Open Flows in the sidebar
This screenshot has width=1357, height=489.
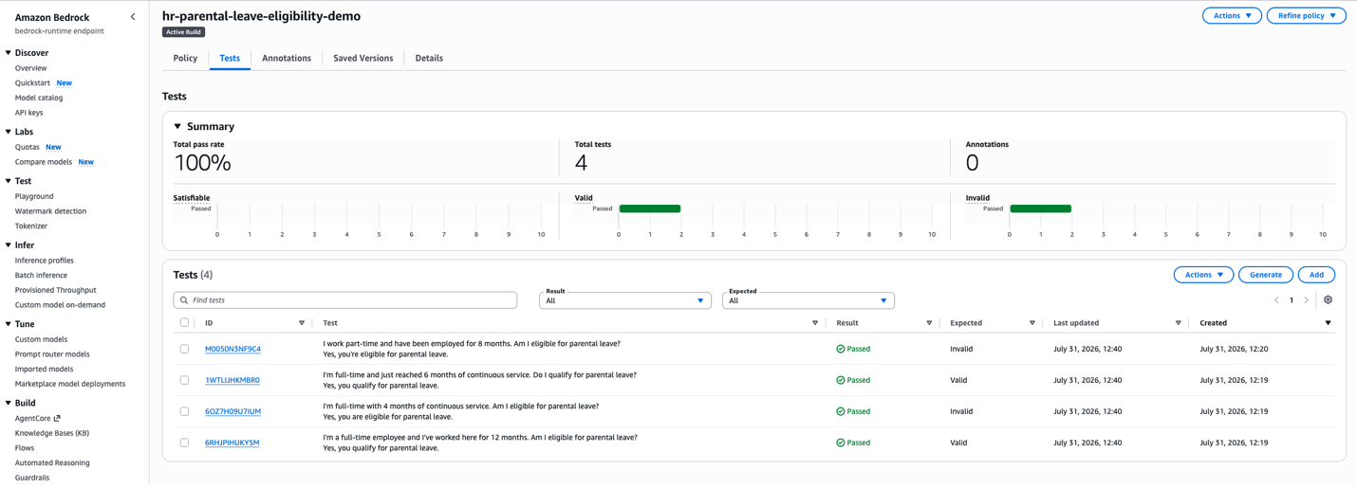point(25,448)
